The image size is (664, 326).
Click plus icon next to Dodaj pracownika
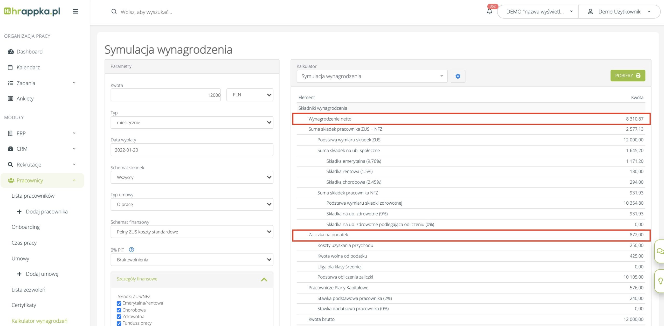[19, 212]
